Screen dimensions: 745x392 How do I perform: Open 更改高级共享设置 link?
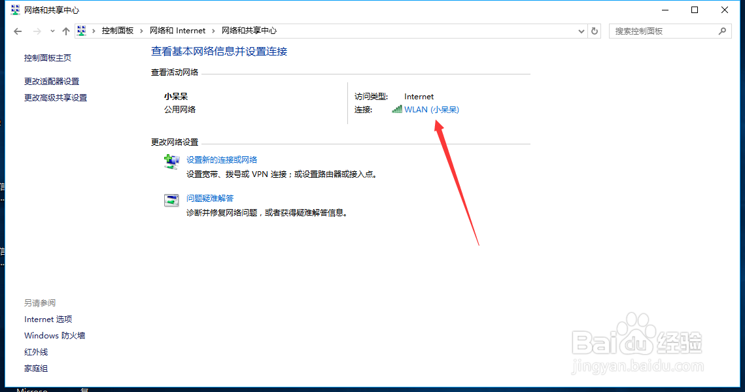click(x=56, y=98)
